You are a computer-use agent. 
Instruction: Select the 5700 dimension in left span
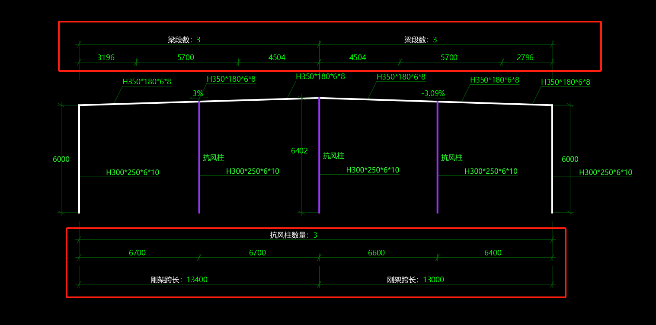tap(186, 57)
